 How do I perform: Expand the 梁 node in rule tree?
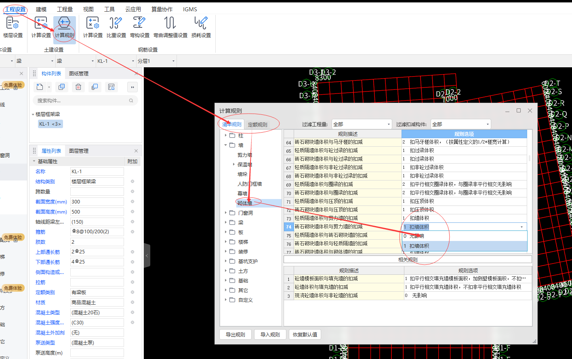click(226, 222)
